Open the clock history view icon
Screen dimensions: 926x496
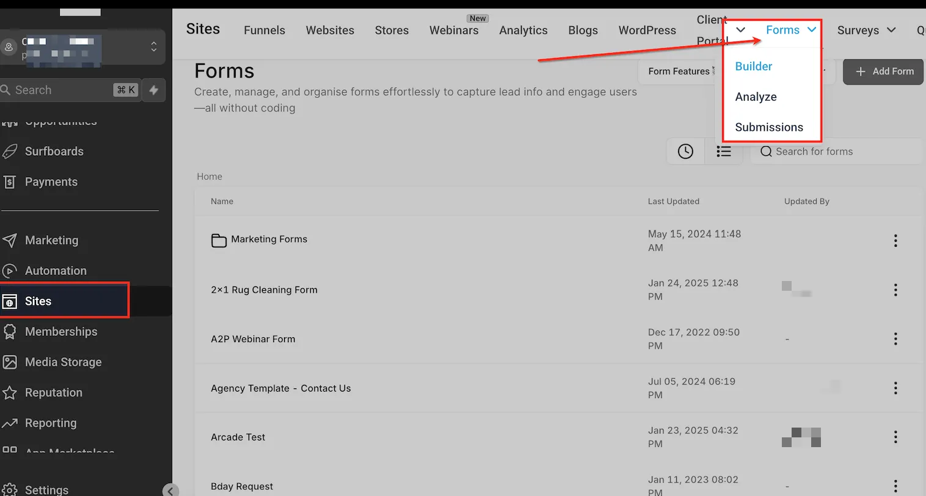click(x=685, y=151)
